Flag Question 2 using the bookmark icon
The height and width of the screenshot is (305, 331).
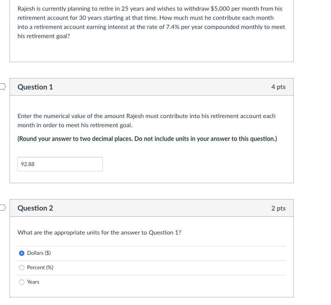(x=3, y=208)
